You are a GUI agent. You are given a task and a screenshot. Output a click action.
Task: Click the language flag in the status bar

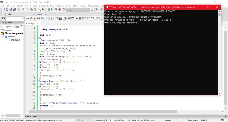point(223,120)
